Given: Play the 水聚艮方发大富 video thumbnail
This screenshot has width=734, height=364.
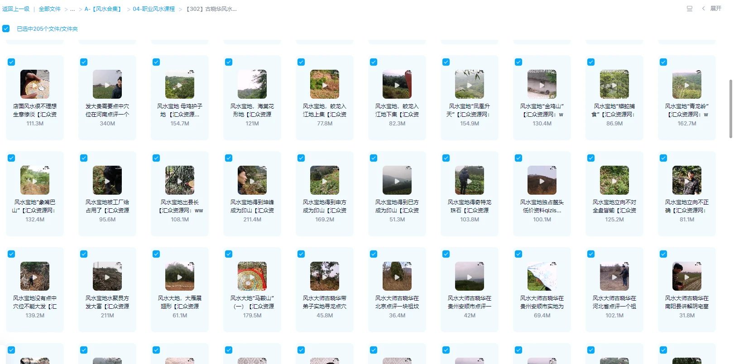Looking at the screenshot, I should [107, 276].
